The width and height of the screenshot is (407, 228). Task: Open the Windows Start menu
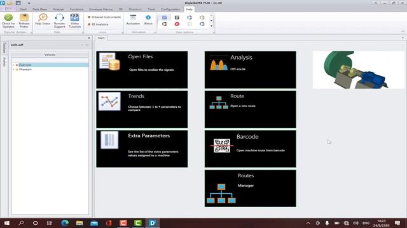(x=7, y=223)
